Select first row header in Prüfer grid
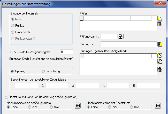The image size is (168, 114). [82, 18]
